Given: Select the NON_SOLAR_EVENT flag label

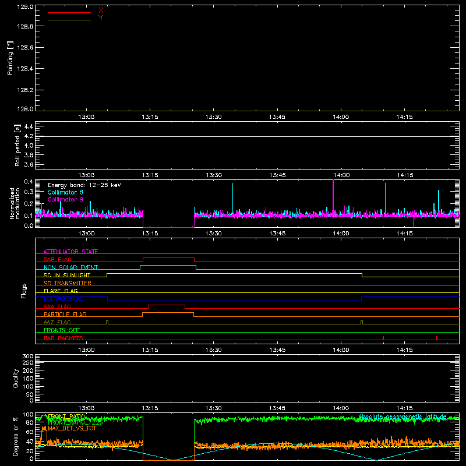Looking at the screenshot, I should 70,267.
